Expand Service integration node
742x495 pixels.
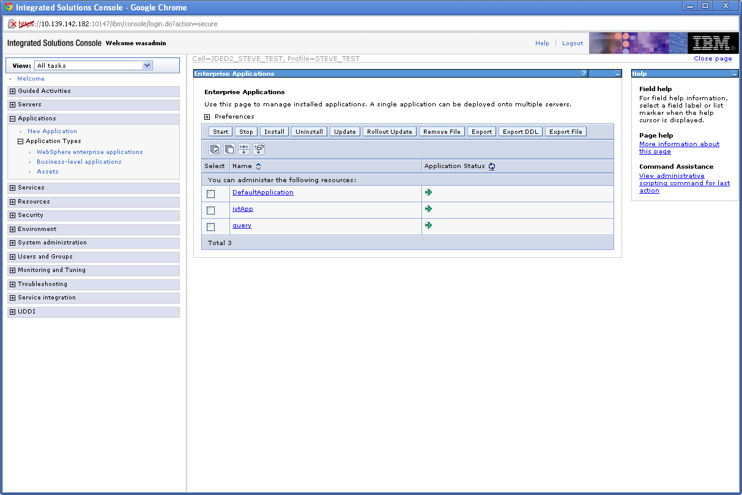pyautogui.click(x=12, y=298)
